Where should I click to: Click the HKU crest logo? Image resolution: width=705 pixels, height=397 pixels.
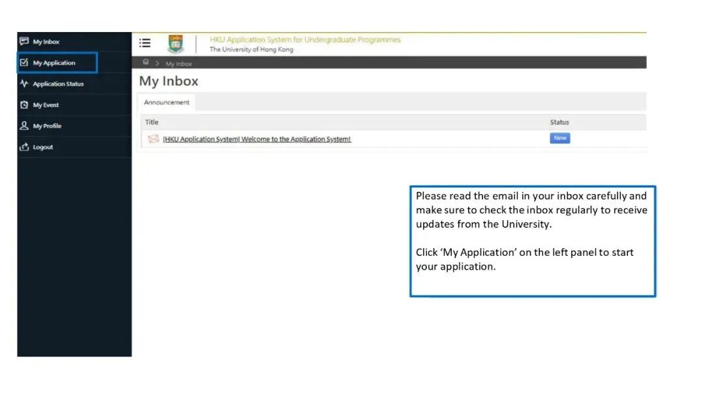click(x=176, y=44)
